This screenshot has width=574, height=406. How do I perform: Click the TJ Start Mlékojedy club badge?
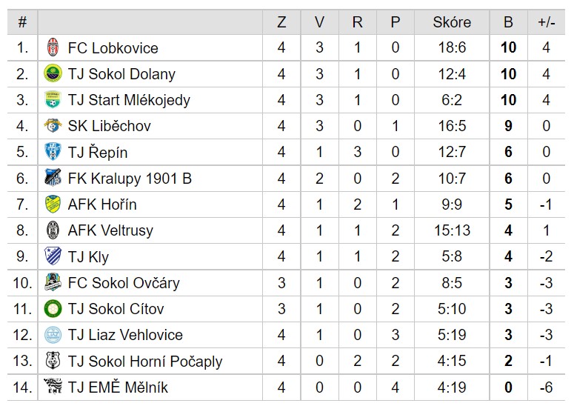53,99
